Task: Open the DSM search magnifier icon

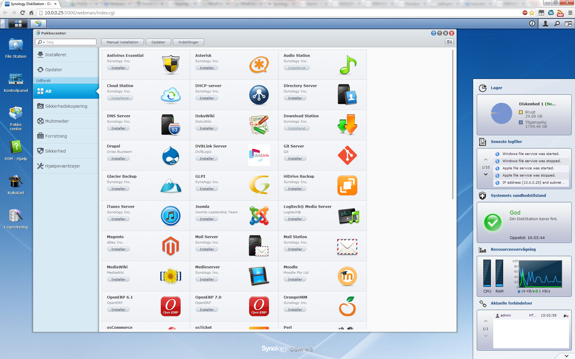Action: coord(557,24)
